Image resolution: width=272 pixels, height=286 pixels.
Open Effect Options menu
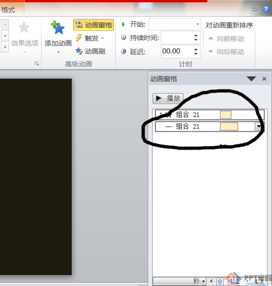24,37
